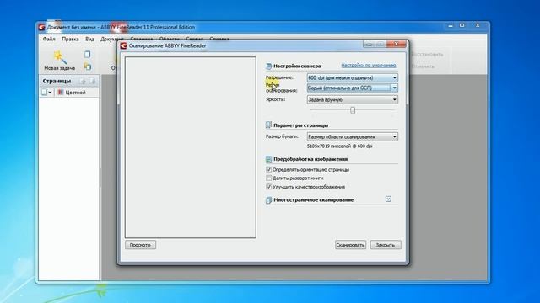Click the Новая задача wand icon
Screen dimensions: 540x303
[x=60, y=57]
